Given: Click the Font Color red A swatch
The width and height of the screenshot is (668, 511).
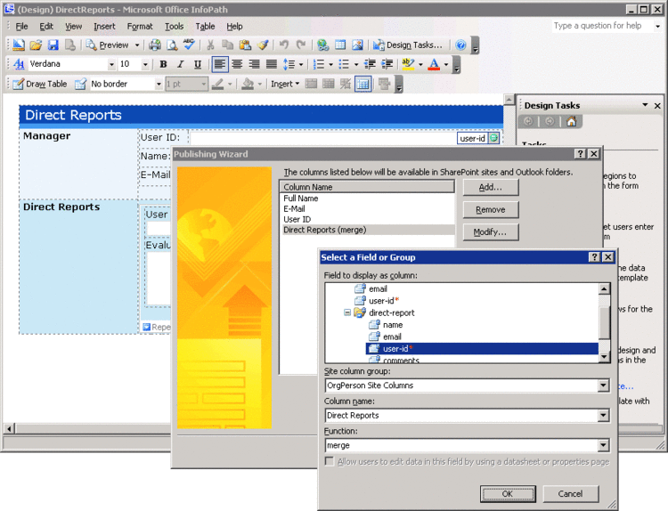Looking at the screenshot, I should pos(434,64).
